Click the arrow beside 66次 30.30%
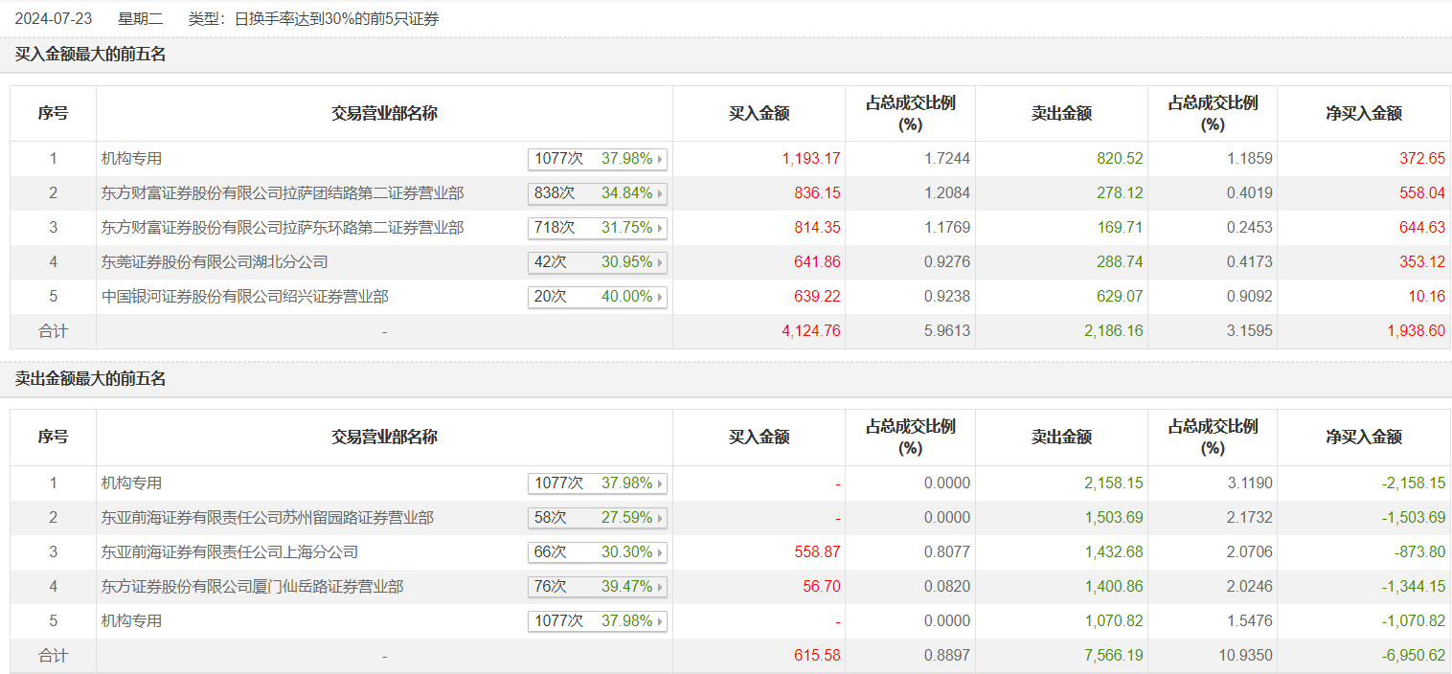This screenshot has width=1452, height=674. (660, 552)
